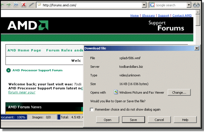Screen dimensions: 204x132
Task: Click the Document 100% progress indicator
Action: [x=13, y=117]
